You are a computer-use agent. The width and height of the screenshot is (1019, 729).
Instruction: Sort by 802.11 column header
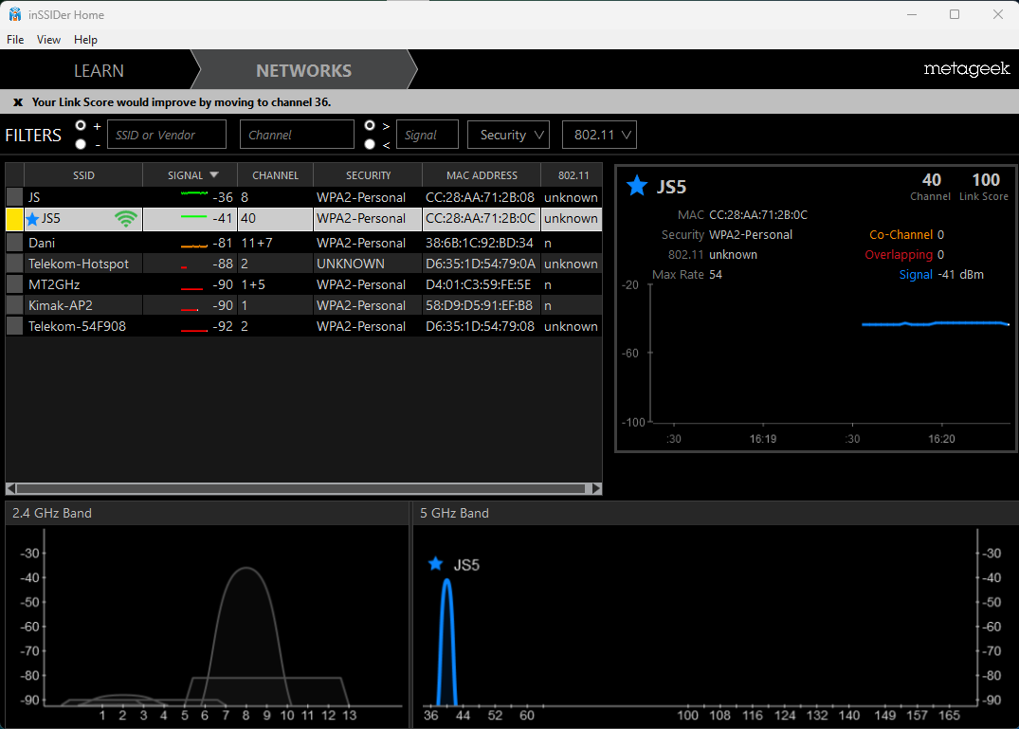coord(573,175)
